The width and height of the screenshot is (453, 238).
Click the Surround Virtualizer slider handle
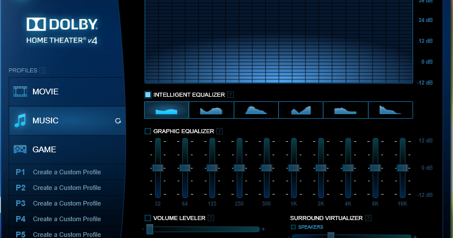click(331, 235)
